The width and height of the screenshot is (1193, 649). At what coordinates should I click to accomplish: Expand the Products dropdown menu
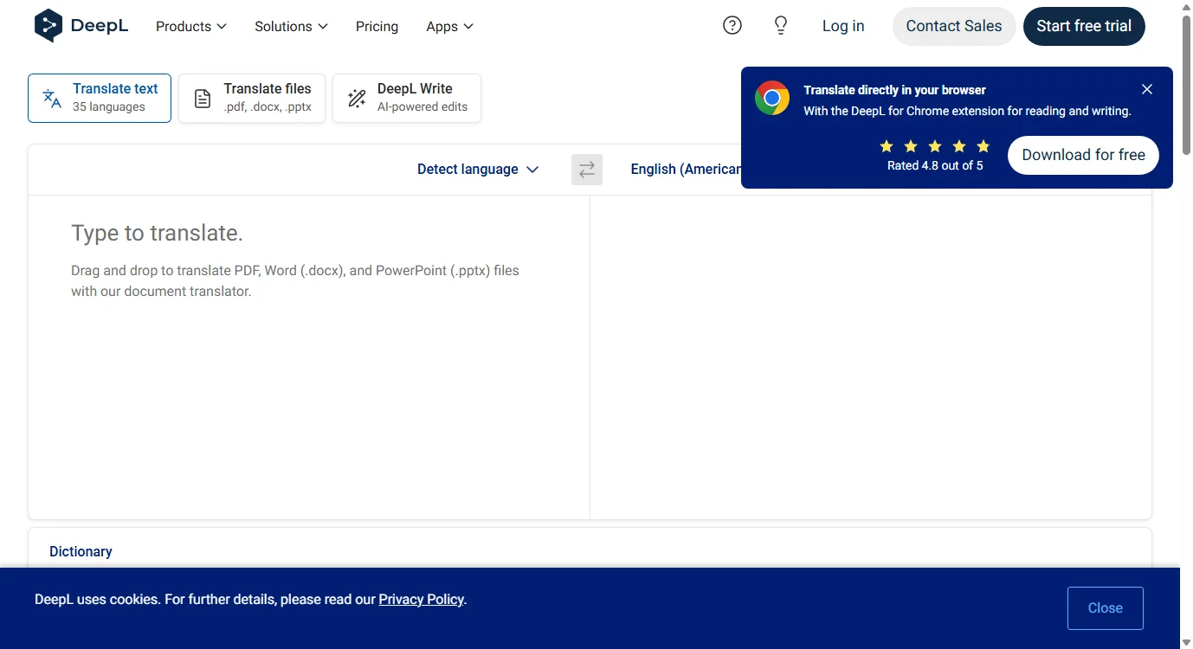point(191,27)
